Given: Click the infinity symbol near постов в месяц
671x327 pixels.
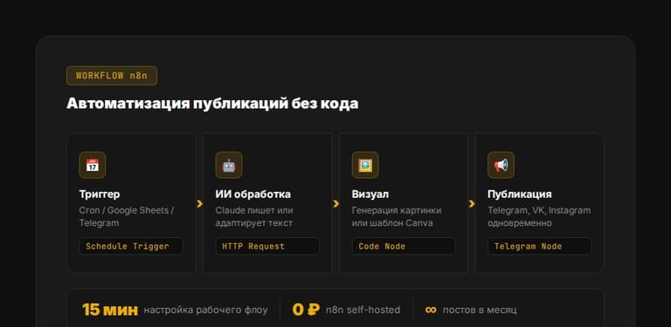Looking at the screenshot, I should pos(431,310).
